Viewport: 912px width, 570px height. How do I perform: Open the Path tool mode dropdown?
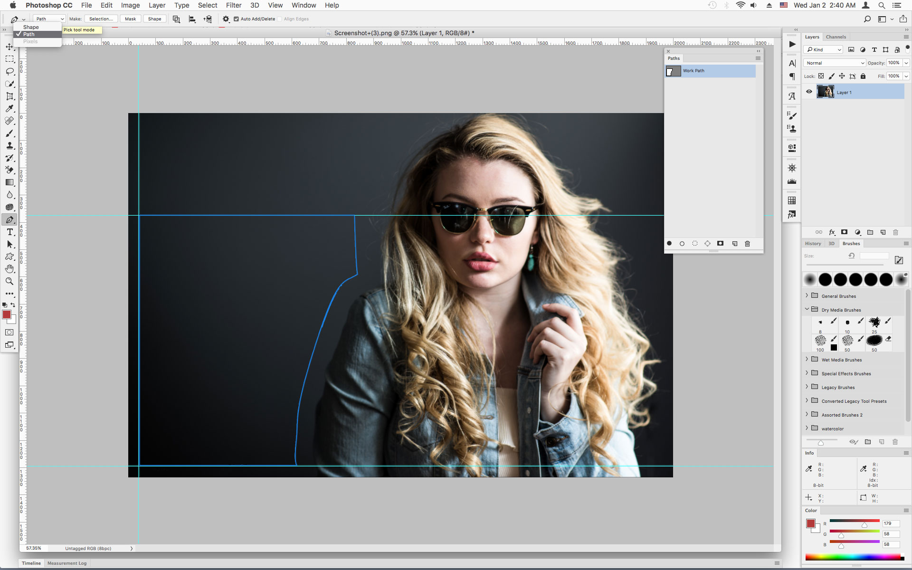tap(49, 19)
